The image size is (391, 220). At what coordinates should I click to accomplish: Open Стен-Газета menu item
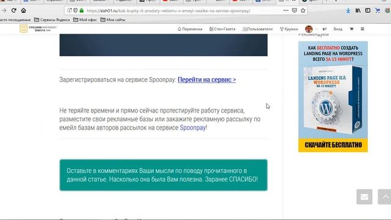pyautogui.click(x=222, y=29)
